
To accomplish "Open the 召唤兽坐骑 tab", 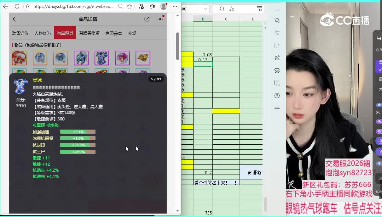I will click(x=89, y=33).
